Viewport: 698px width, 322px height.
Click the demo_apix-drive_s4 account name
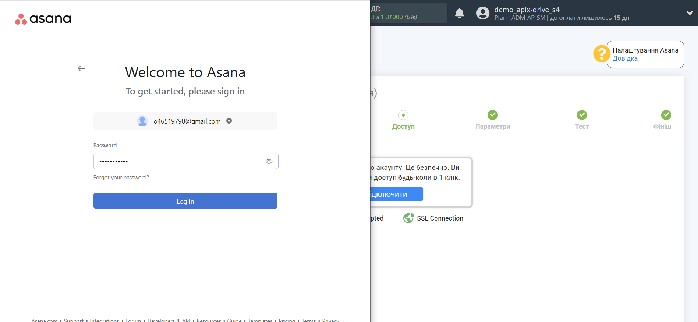point(527,10)
